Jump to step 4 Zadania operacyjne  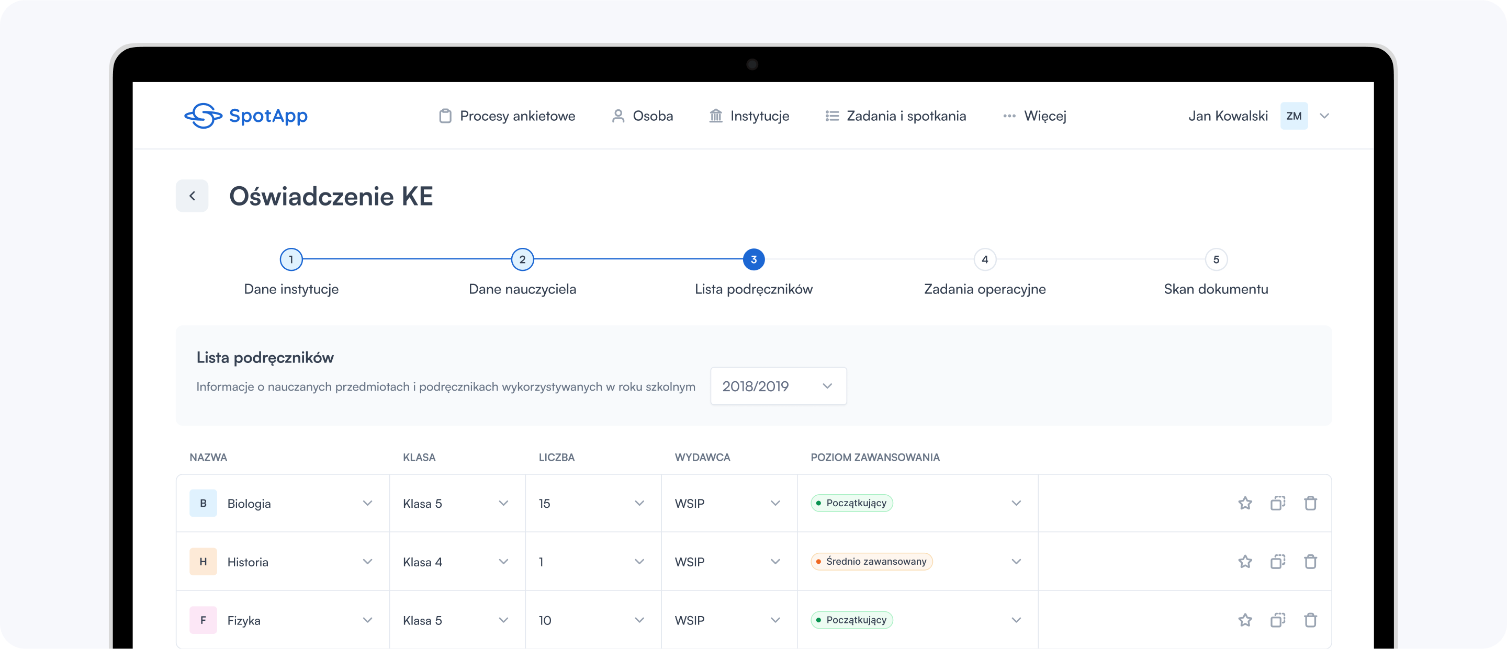click(985, 272)
